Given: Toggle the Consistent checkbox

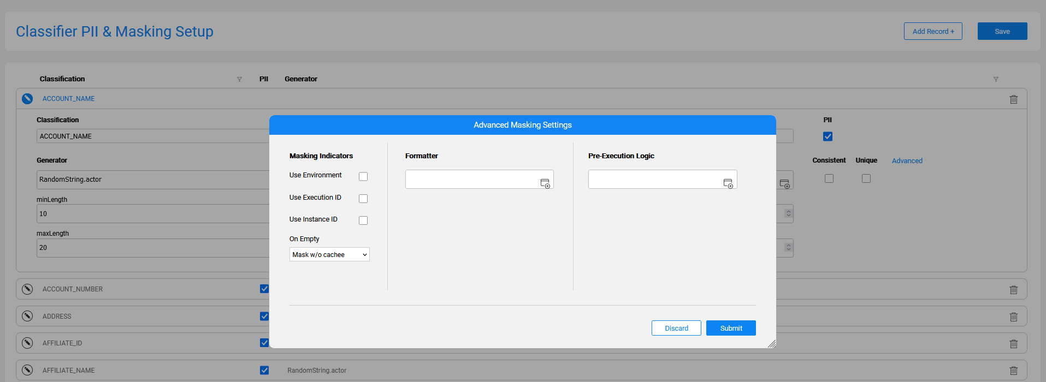Looking at the screenshot, I should (829, 178).
